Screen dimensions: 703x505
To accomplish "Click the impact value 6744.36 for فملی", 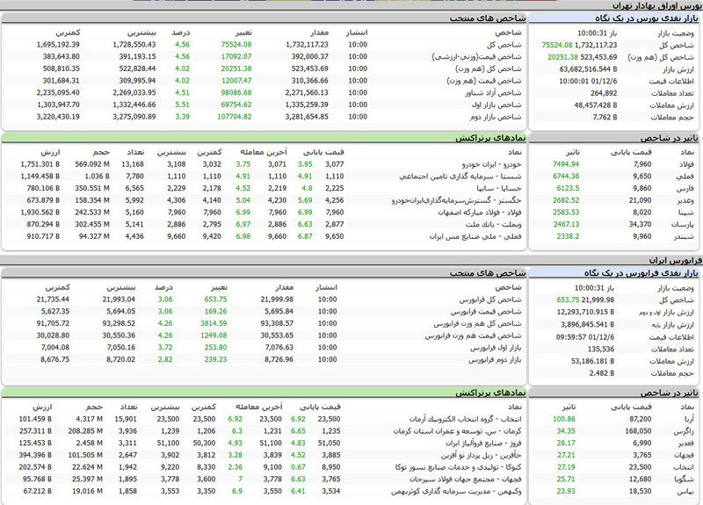I will 566,177.
